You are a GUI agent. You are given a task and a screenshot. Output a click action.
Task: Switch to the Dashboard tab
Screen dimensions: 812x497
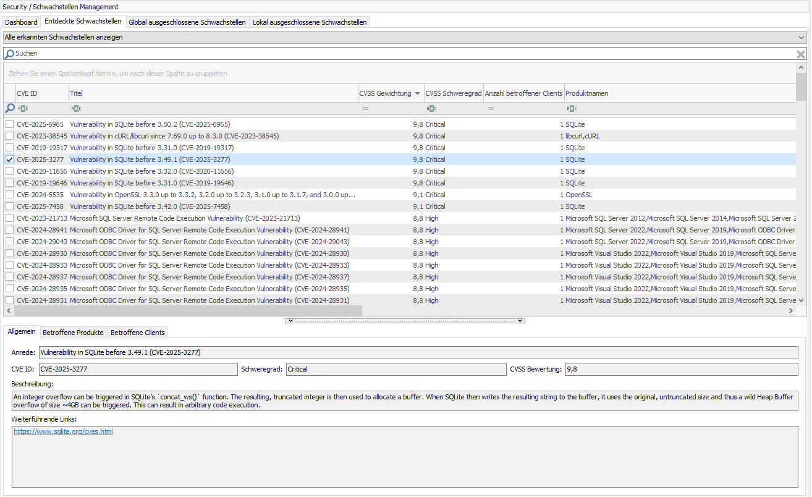point(21,22)
